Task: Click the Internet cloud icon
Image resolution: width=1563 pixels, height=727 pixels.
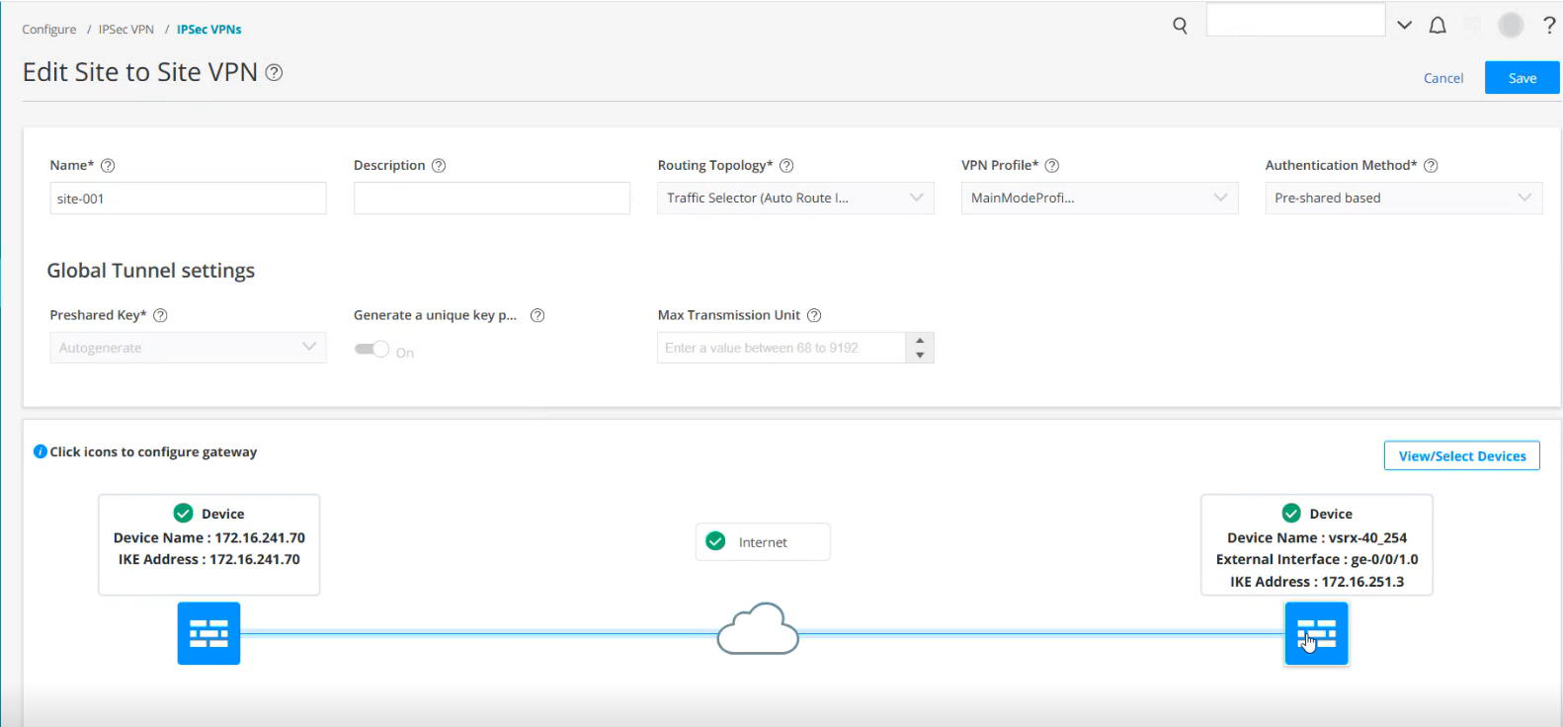Action: point(758,628)
